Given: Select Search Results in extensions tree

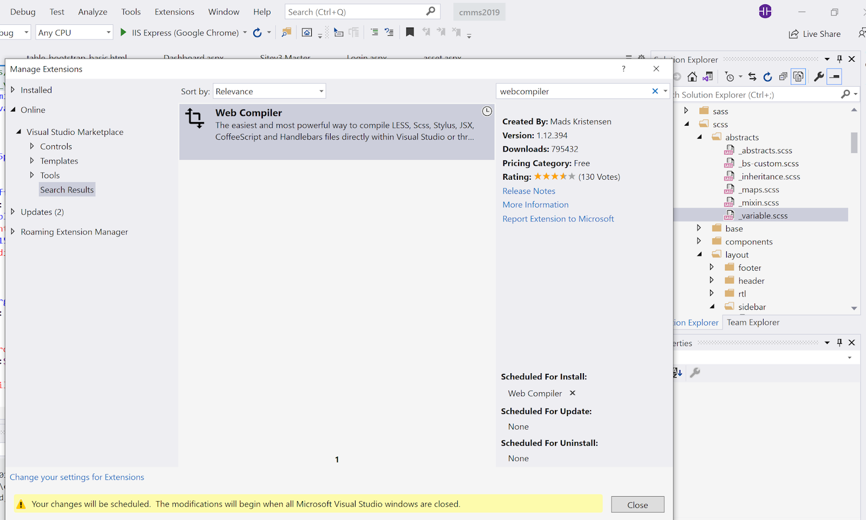Looking at the screenshot, I should 67,190.
